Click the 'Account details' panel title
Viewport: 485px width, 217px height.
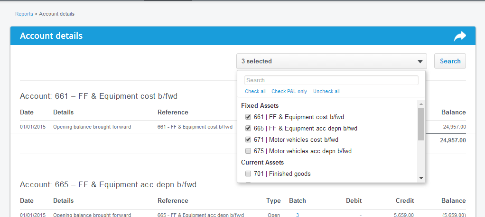tap(51, 36)
